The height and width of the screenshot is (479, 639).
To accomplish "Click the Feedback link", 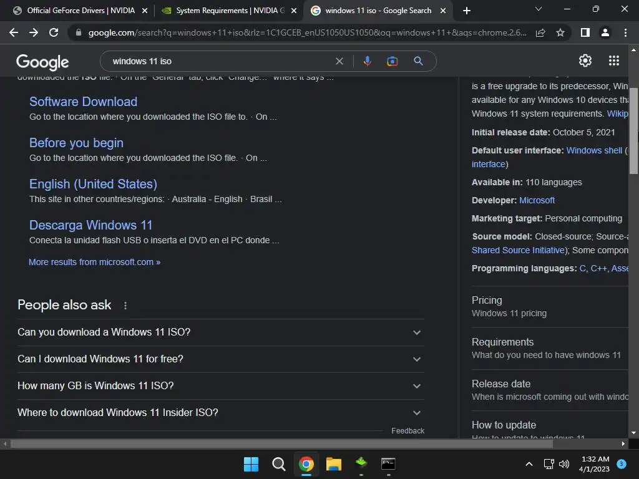I will click(407, 430).
